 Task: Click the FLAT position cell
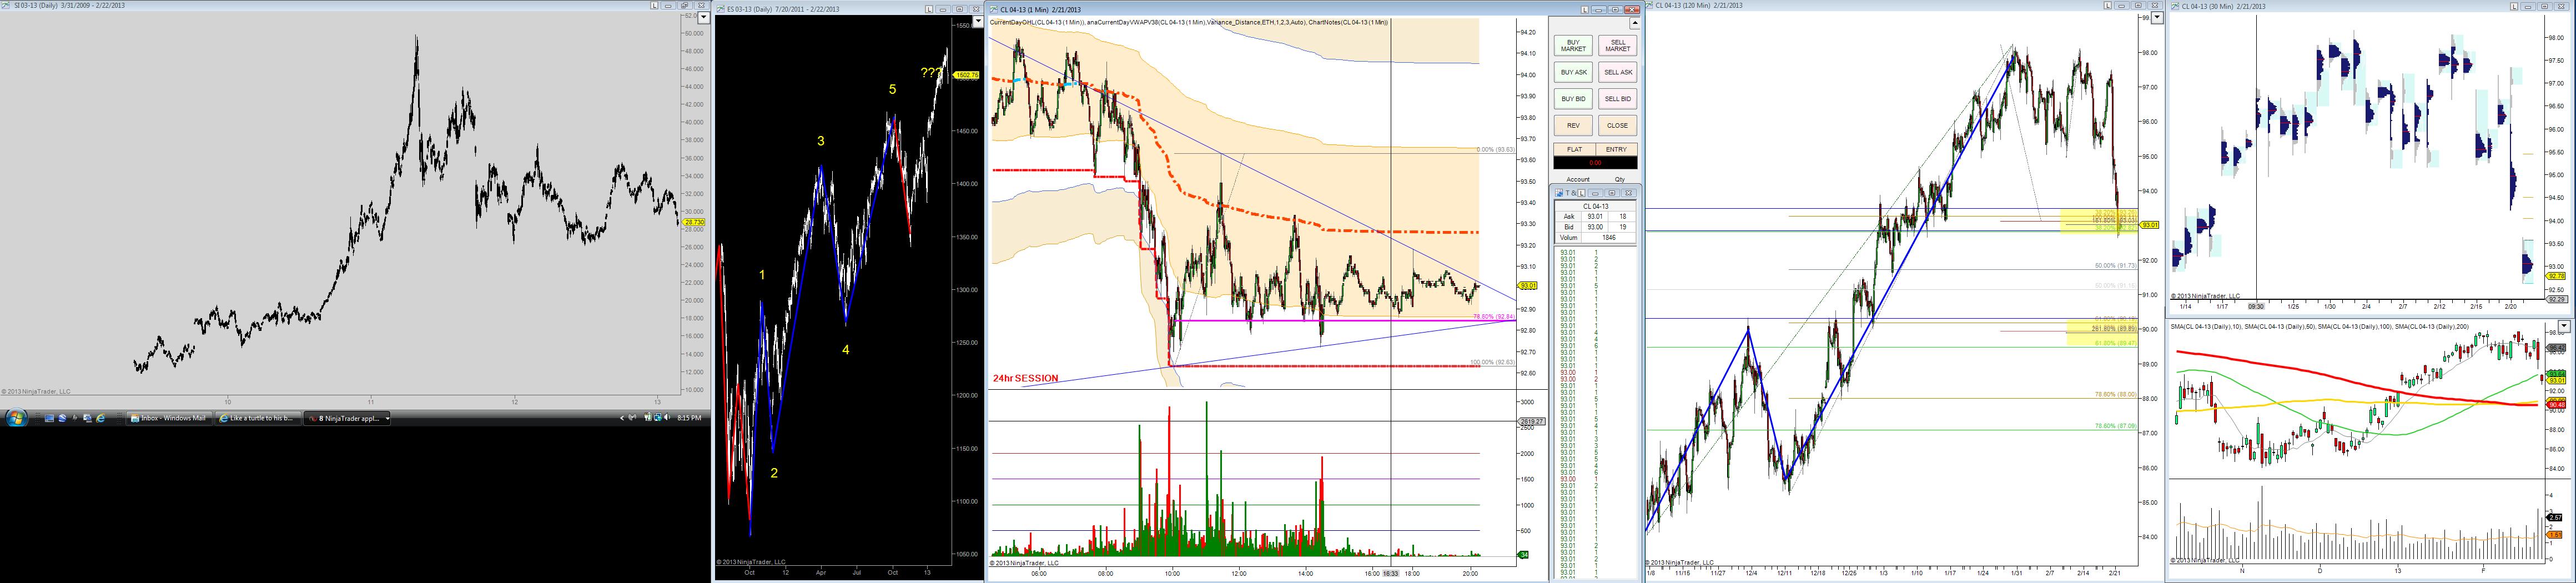click(1574, 149)
